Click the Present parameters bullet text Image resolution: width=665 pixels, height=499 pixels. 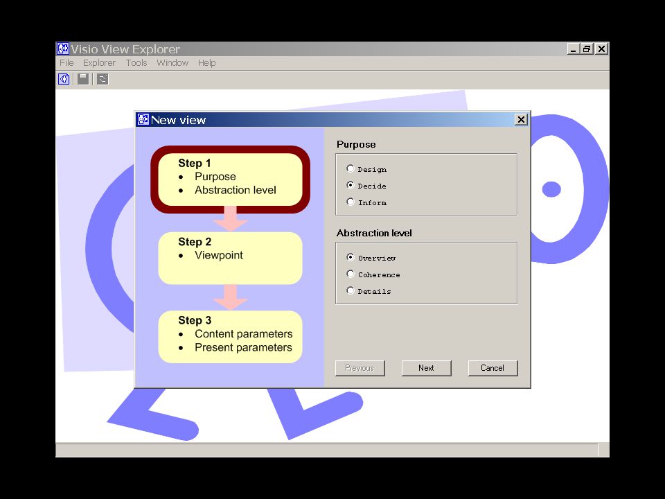pos(243,347)
